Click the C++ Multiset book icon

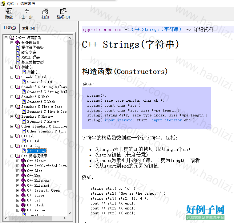(x=23, y=185)
